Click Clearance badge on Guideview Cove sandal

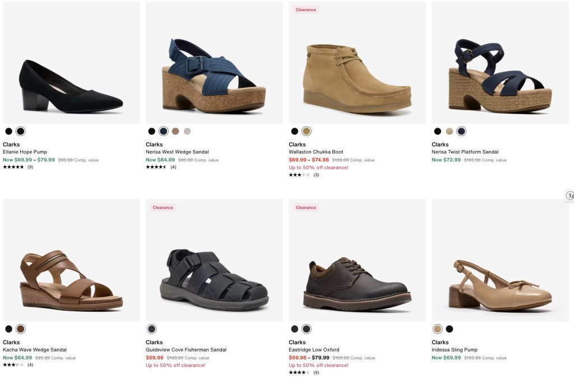(x=163, y=207)
